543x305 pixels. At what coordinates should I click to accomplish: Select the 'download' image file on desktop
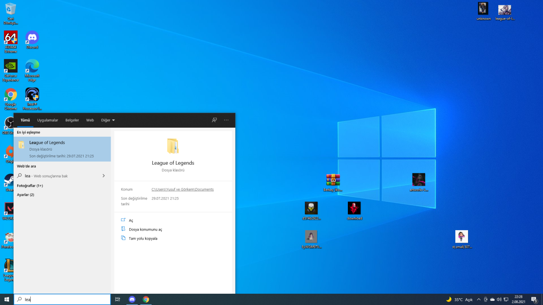[x=354, y=211]
